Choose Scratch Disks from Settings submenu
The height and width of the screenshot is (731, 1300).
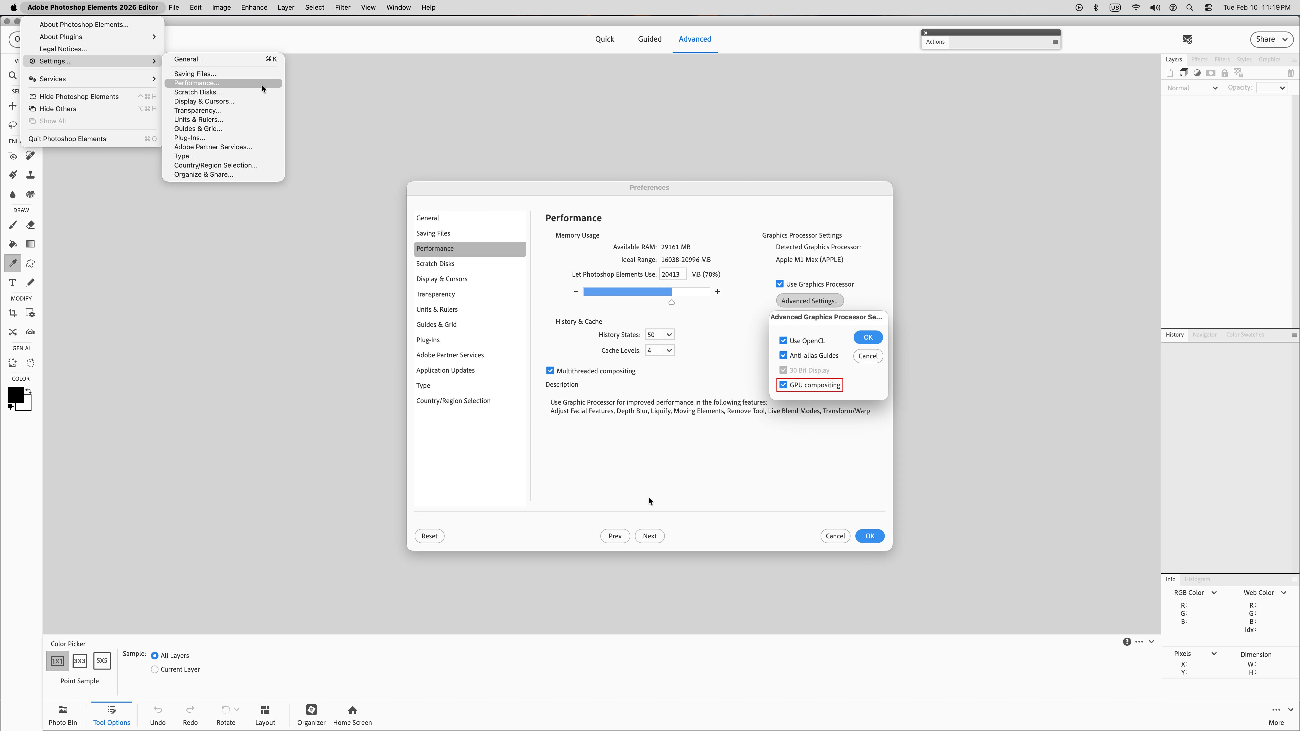tap(198, 92)
